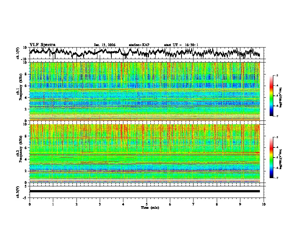
Task: Click the "ch.3(V)" axis label
Action: 18,192
